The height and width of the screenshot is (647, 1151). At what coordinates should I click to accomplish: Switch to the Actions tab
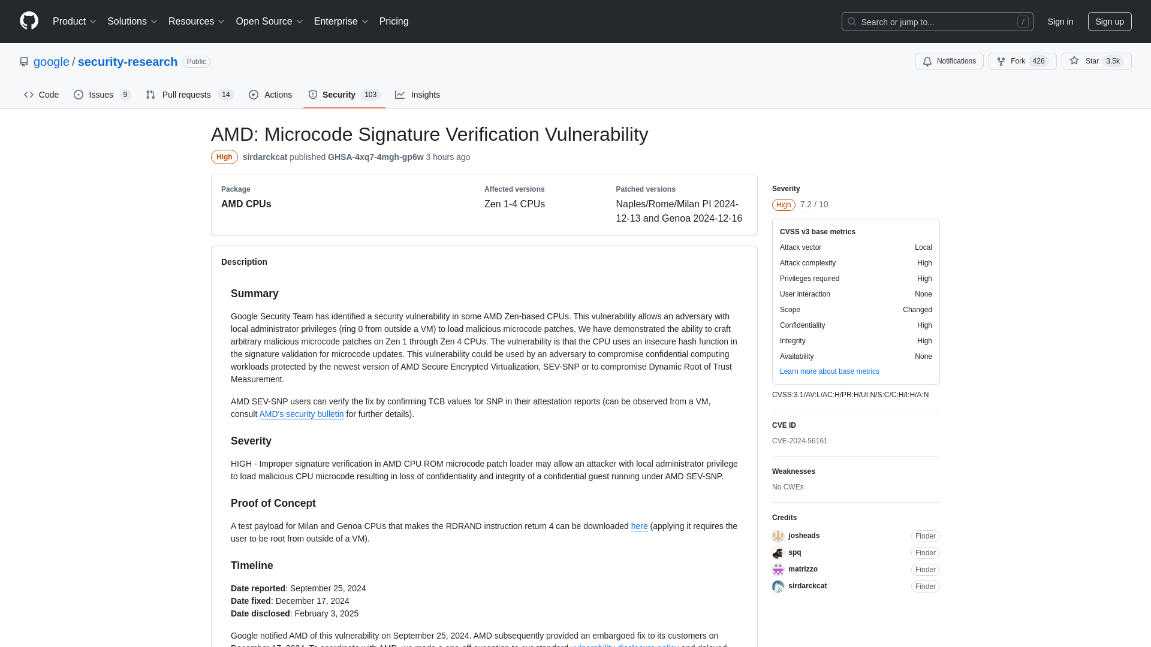pos(270,95)
